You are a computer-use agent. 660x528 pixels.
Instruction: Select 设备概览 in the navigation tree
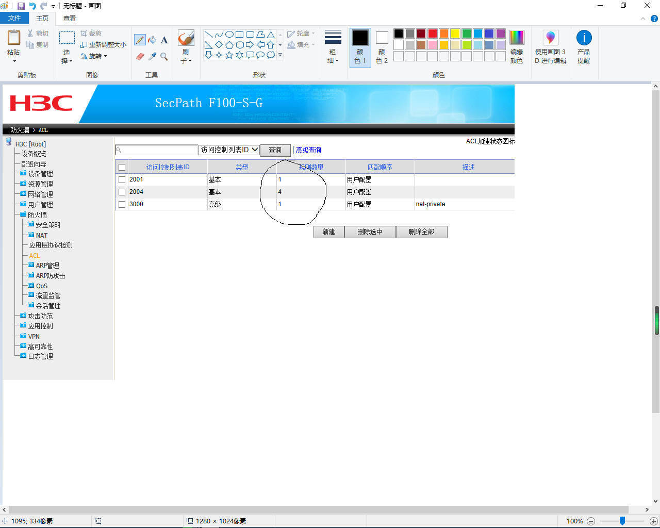tap(34, 154)
